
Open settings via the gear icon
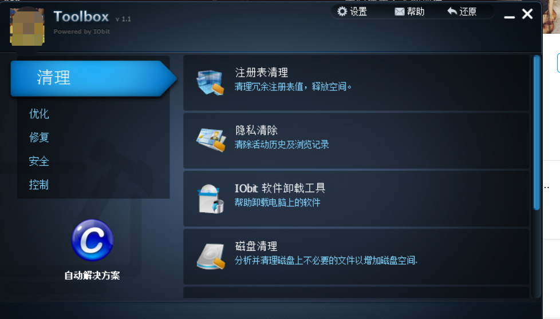pos(342,11)
